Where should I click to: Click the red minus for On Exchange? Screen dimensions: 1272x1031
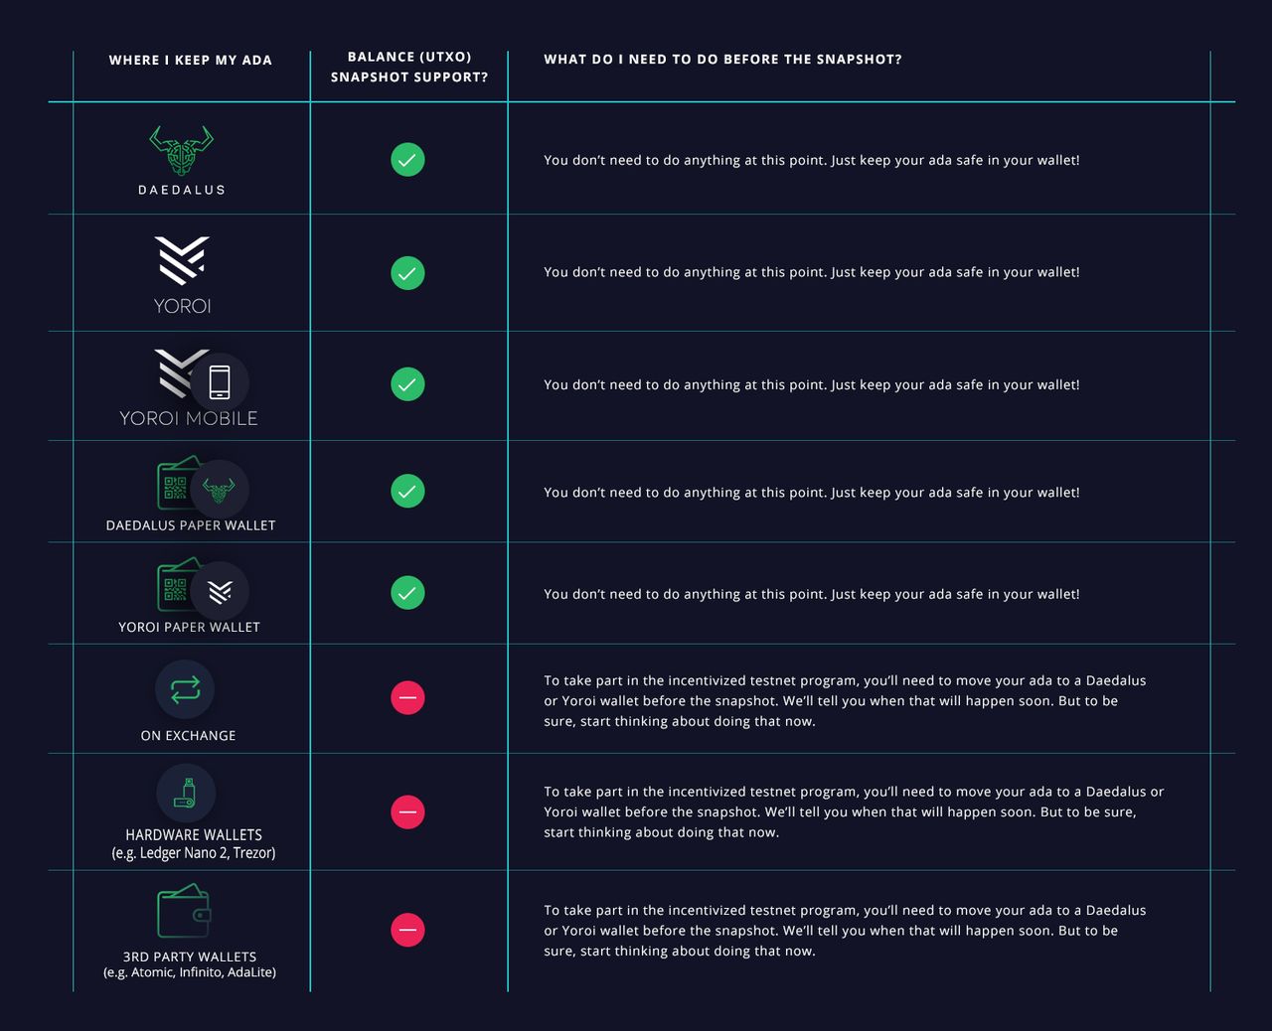pyautogui.click(x=407, y=697)
